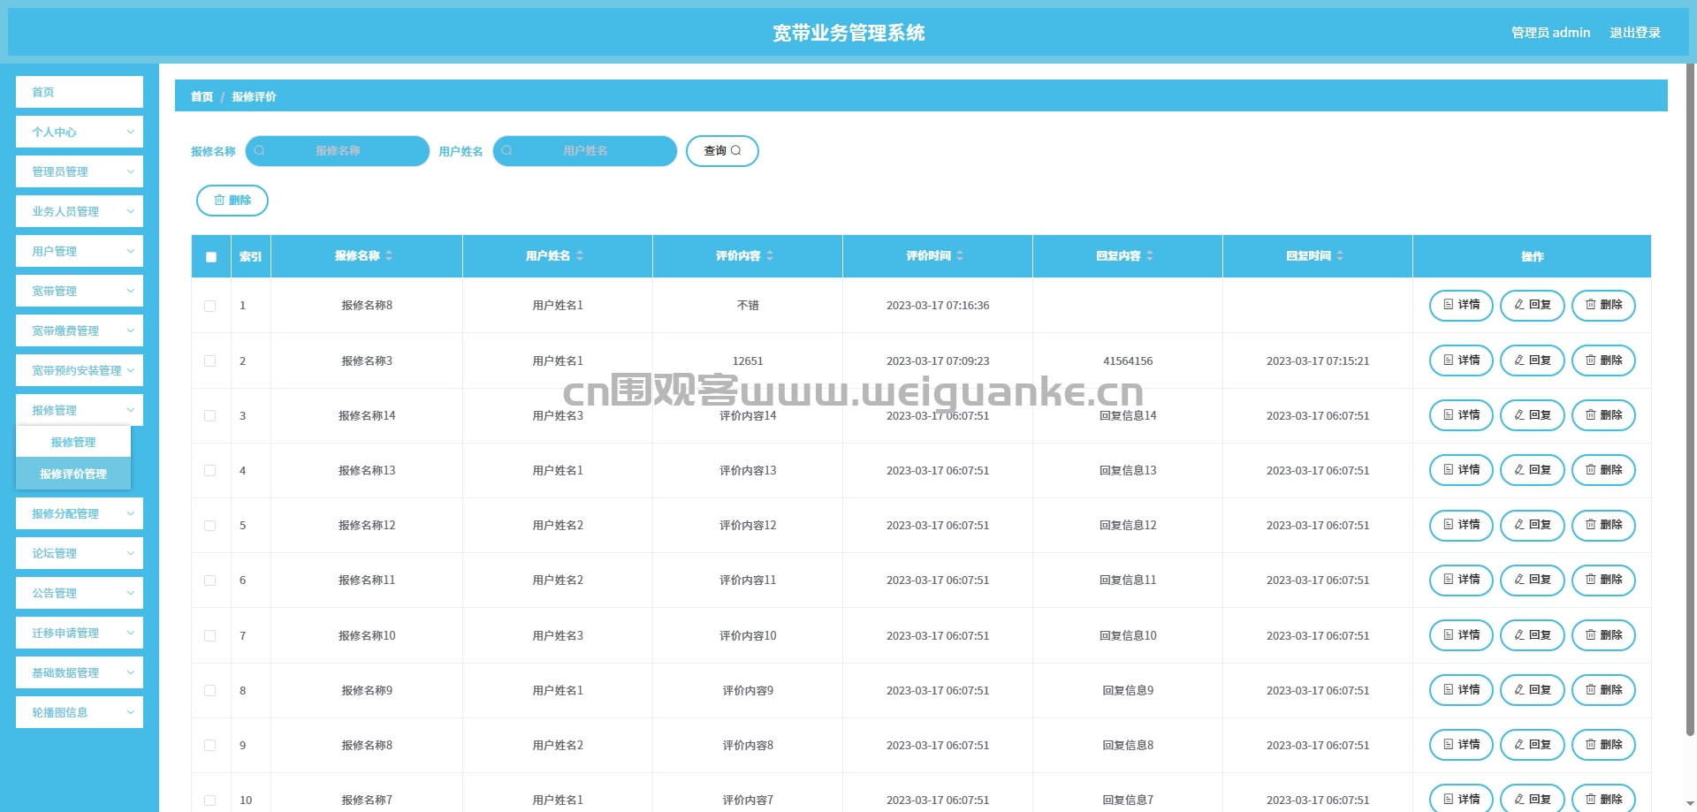Viewport: 1697px width, 812px height.
Task: Expand the 个人中心 sidebar menu
Action: pos(80,132)
